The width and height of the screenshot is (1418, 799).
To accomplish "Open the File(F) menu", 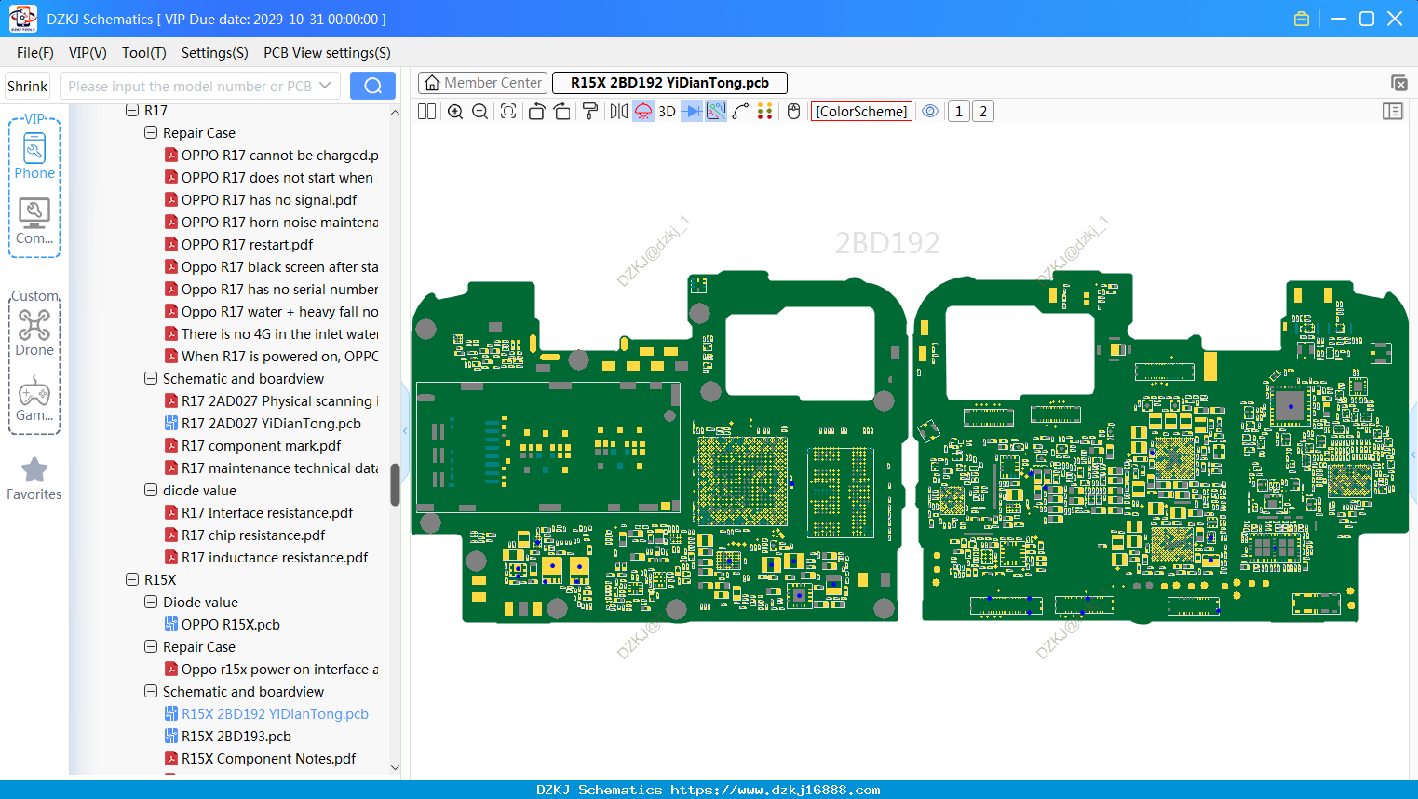I will tap(35, 53).
